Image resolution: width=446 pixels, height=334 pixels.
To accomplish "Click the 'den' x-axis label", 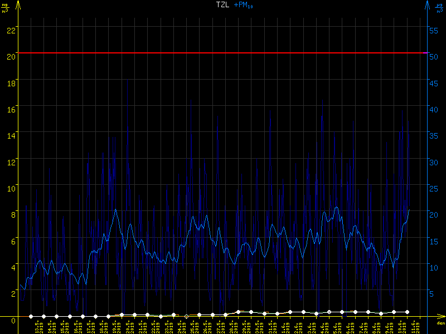I will point(440,323).
